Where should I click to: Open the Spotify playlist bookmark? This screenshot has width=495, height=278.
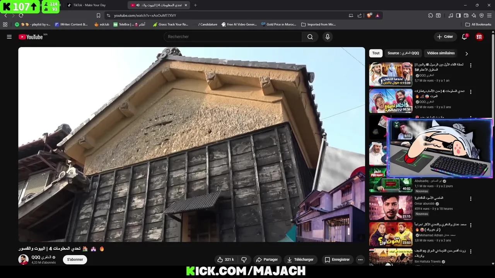[x=33, y=24]
